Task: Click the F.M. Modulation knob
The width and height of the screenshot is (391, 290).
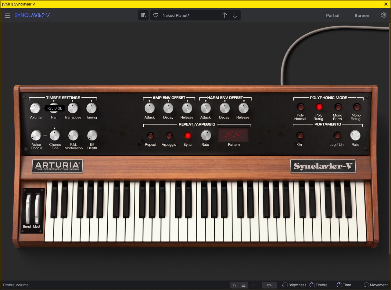Action: [x=74, y=135]
